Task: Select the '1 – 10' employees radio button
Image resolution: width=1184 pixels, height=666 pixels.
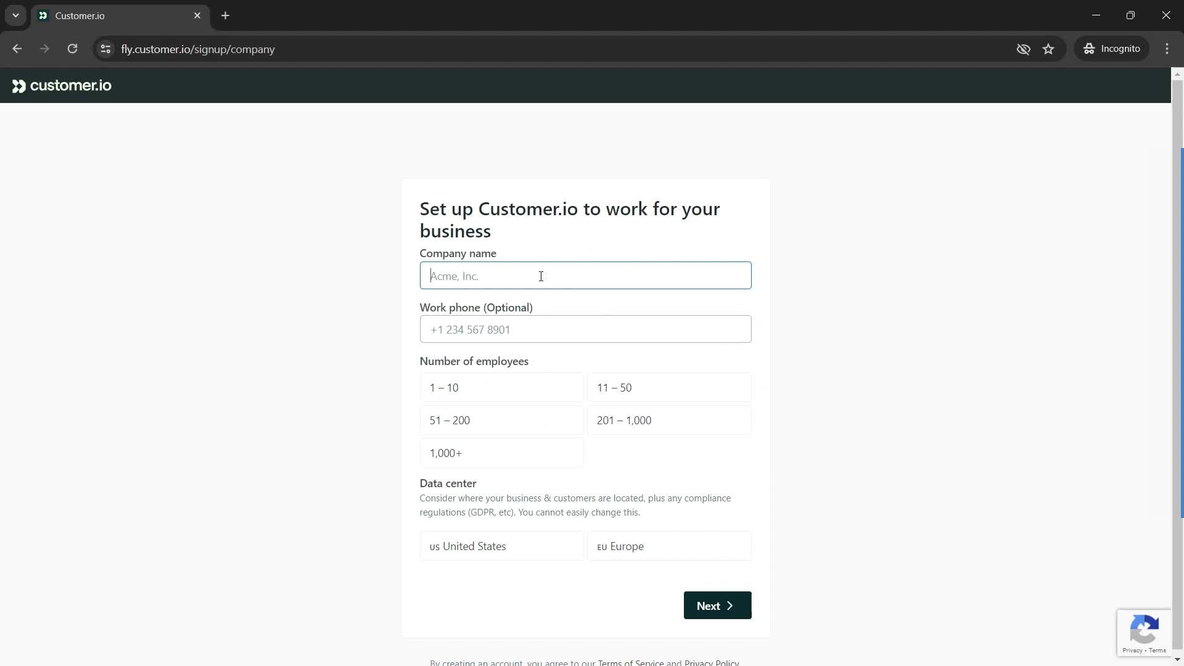Action: pos(504,388)
